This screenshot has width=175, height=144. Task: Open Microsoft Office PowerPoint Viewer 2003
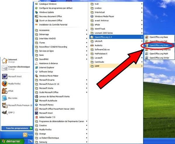[x=57, y=109]
